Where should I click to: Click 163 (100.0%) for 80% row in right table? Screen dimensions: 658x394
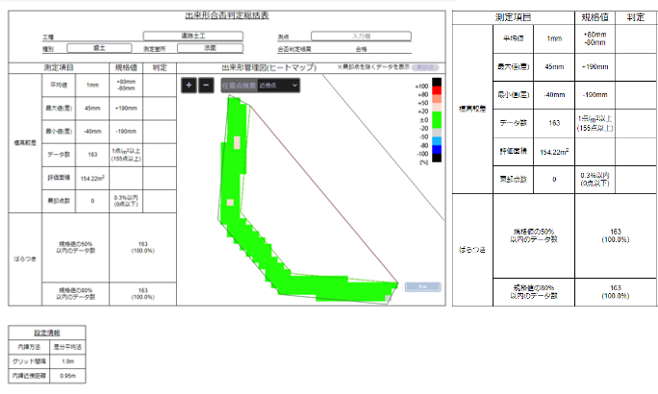616,292
